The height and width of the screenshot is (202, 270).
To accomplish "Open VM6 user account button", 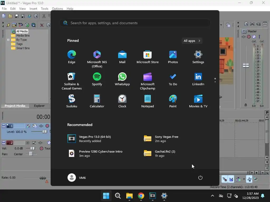I will tap(77, 178).
